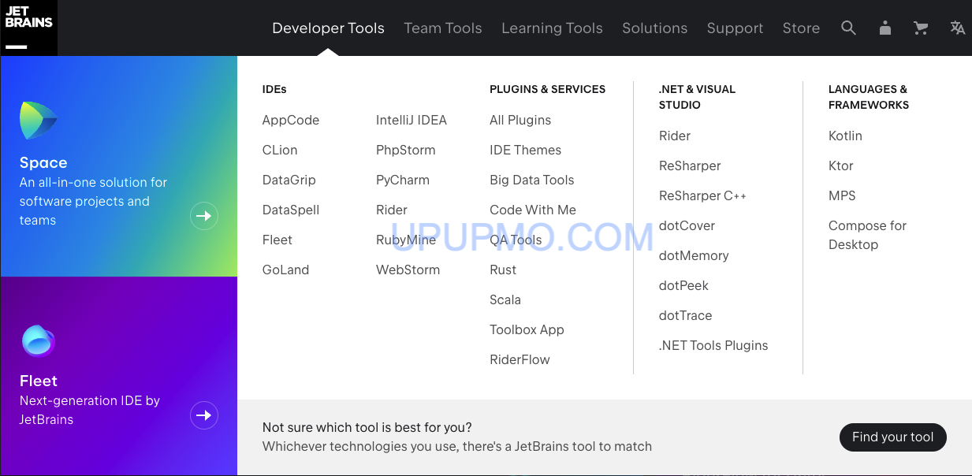Click the Space product logo icon
This screenshot has width=972, height=476.
(38, 121)
